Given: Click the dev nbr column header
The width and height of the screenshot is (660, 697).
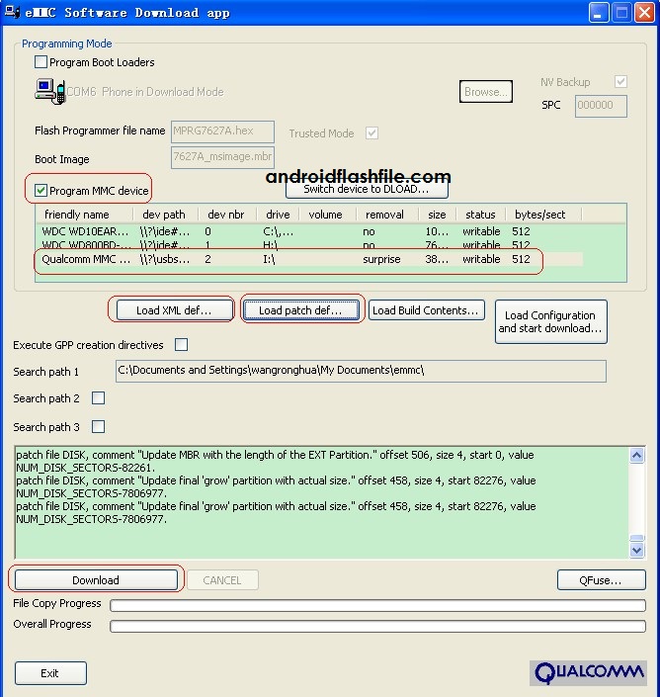Looking at the screenshot, I should pyautogui.click(x=227, y=215).
